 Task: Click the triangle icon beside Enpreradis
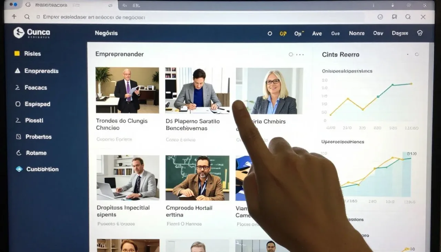pos(18,71)
